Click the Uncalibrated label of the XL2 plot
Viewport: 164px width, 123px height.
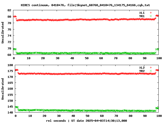tap(3, 89)
